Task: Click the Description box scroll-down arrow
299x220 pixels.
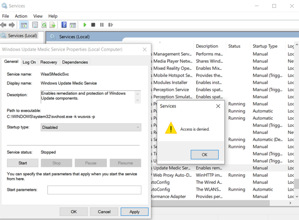Action: [x=137, y=100]
